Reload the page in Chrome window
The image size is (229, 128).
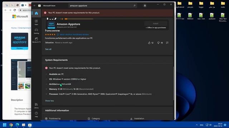tap(15, 10)
